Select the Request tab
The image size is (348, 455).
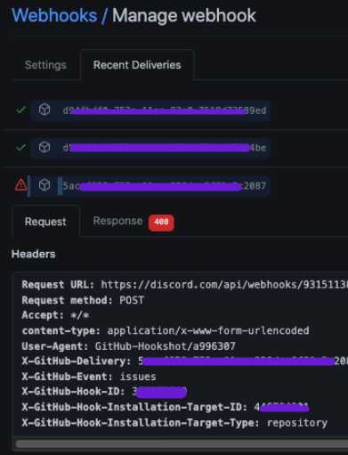45,222
